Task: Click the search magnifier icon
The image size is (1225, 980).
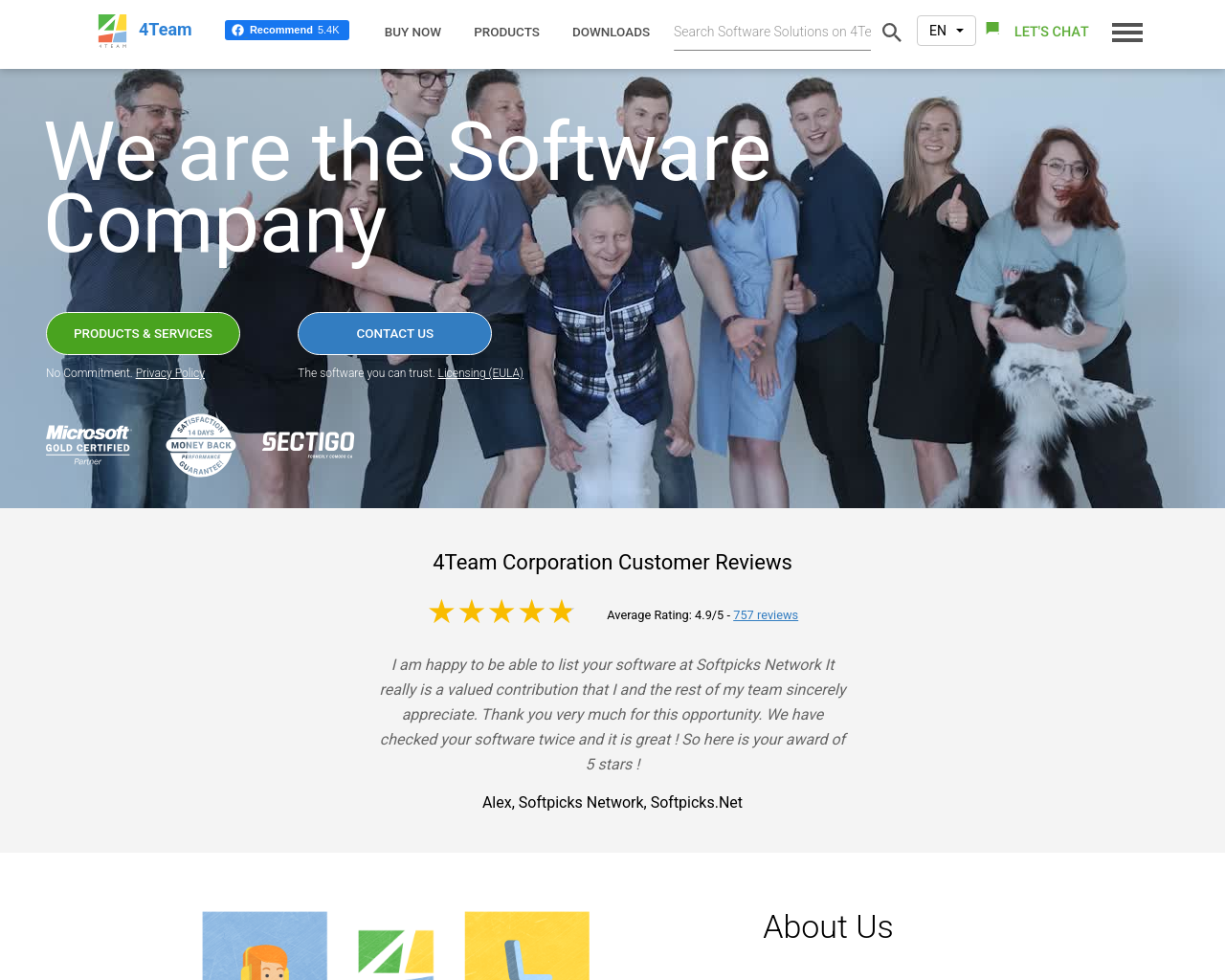Action: point(892,33)
